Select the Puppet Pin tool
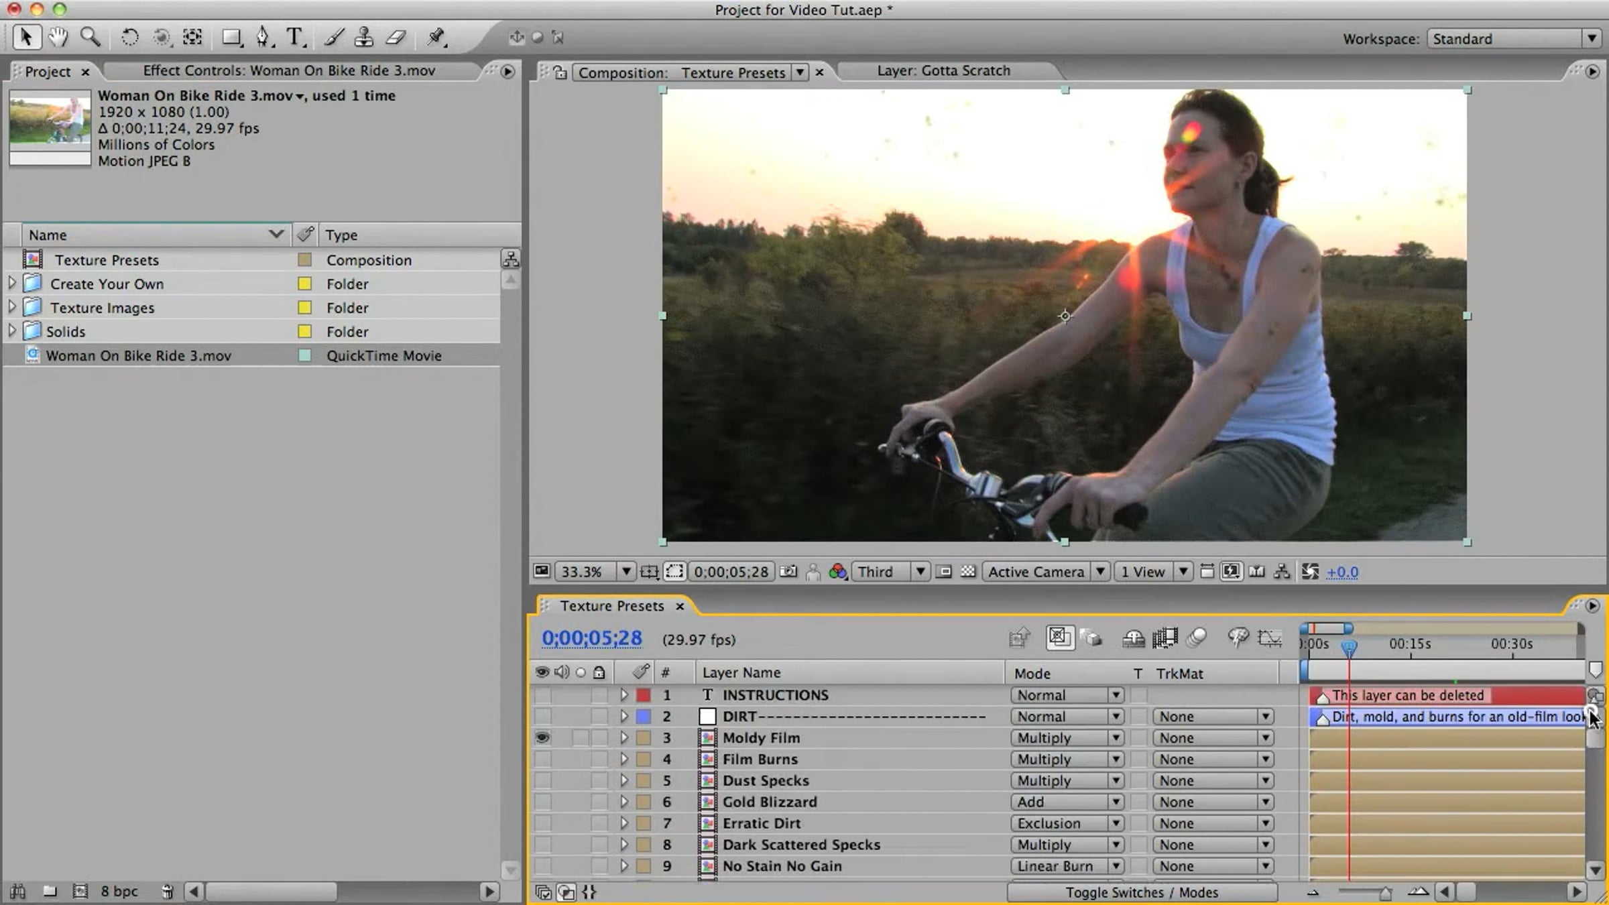The image size is (1609, 905). (436, 37)
